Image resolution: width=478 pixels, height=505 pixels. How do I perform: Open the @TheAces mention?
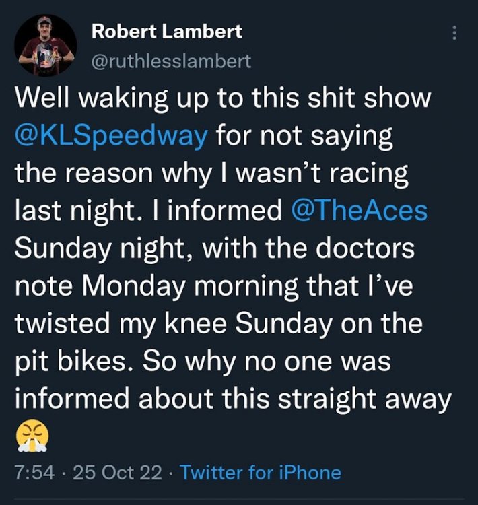[x=359, y=211]
